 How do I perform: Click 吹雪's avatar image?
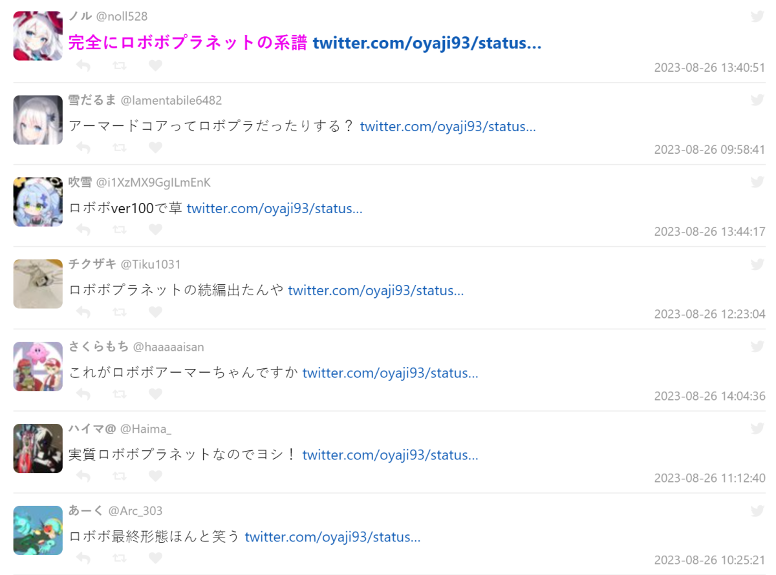pyautogui.click(x=38, y=202)
